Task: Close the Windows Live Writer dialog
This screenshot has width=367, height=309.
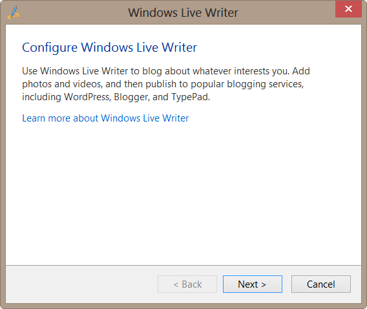Action: tap(348, 9)
